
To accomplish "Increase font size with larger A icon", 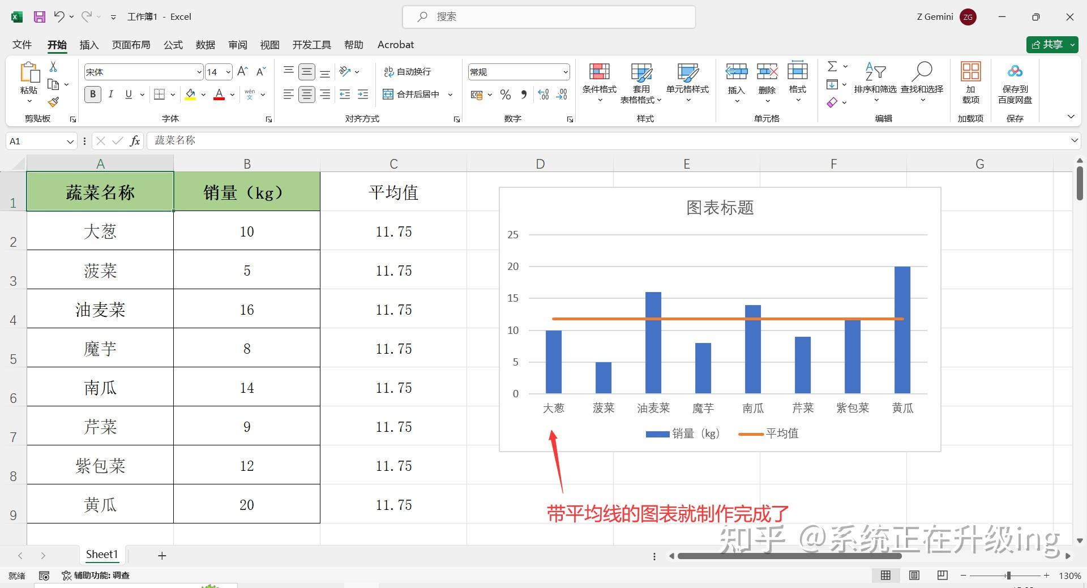I will 243,71.
